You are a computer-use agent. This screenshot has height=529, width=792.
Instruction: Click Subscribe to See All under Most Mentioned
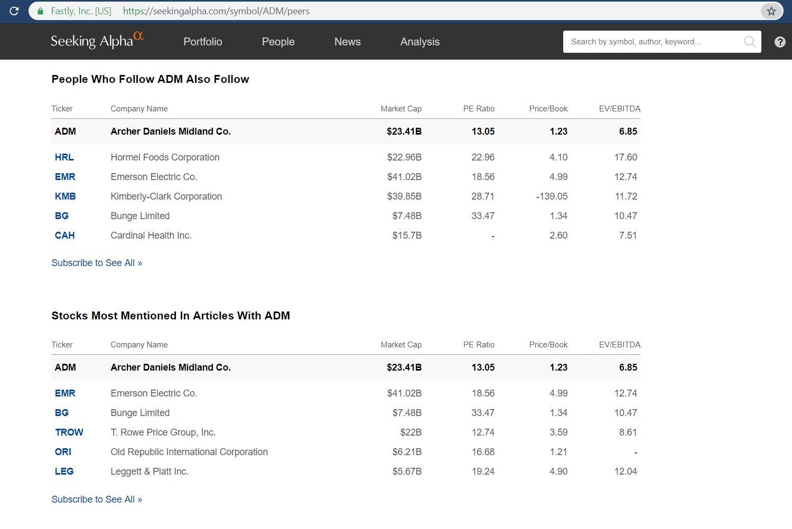[97, 499]
